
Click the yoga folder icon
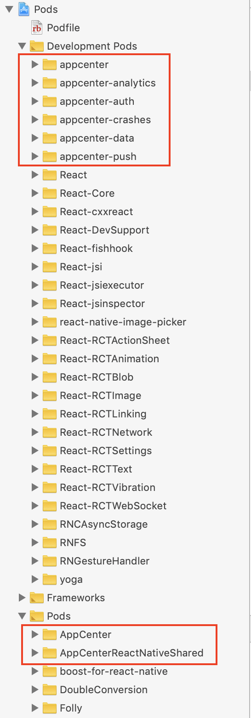point(49,579)
